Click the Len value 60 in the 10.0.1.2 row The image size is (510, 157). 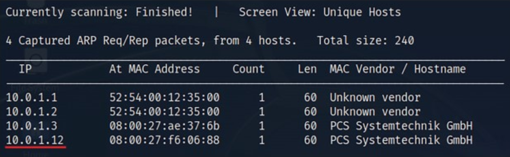[310, 112]
